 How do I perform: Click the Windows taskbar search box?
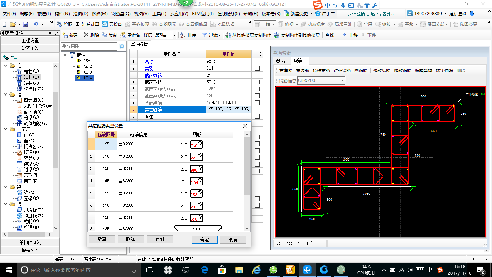(x=80, y=270)
